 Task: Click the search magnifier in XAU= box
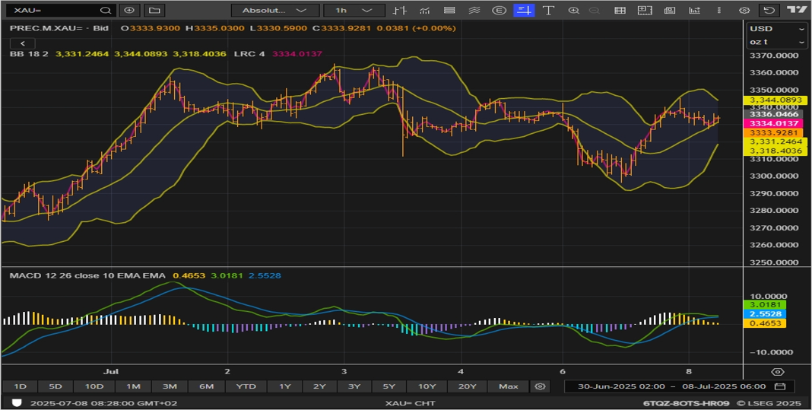coord(106,11)
